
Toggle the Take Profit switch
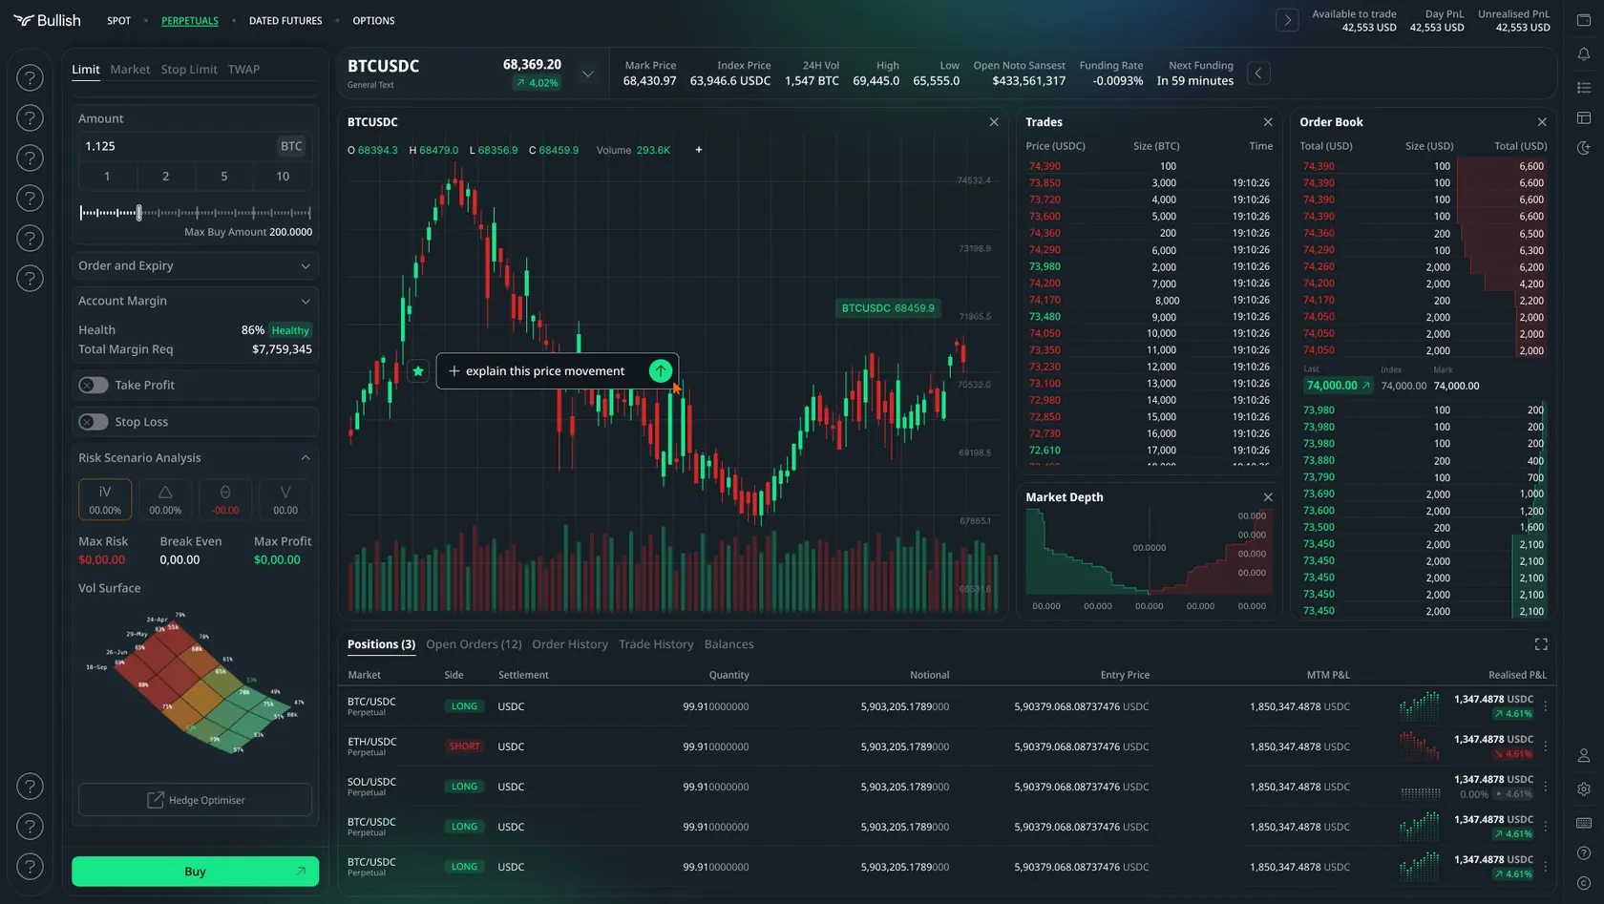coord(94,385)
